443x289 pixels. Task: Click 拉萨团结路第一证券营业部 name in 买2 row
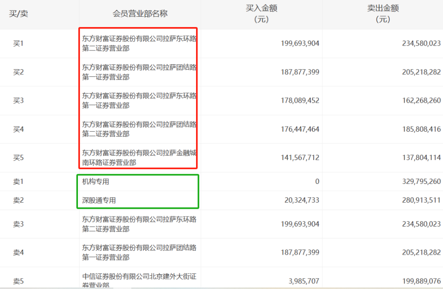[x=139, y=72]
